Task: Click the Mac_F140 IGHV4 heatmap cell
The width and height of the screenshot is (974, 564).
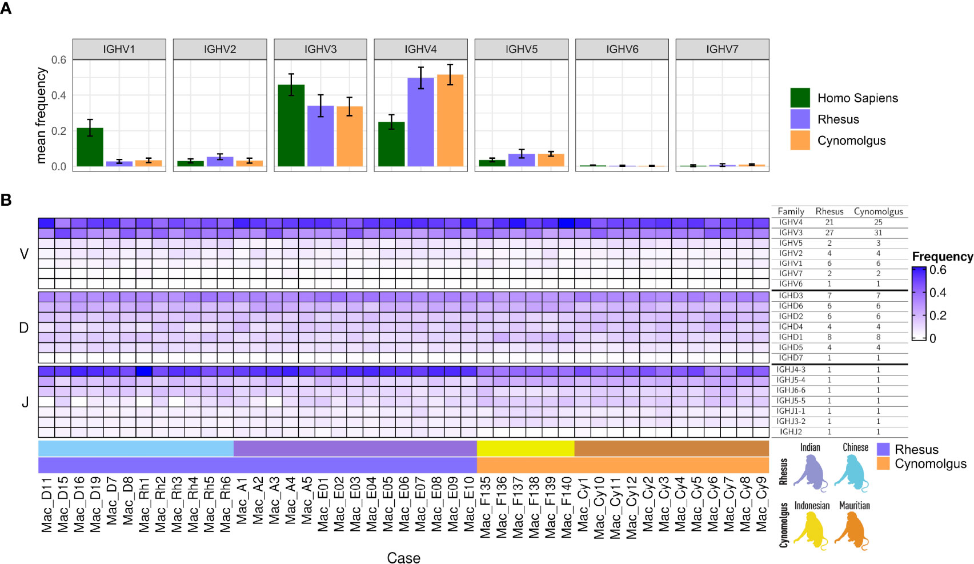Action: coord(566,223)
